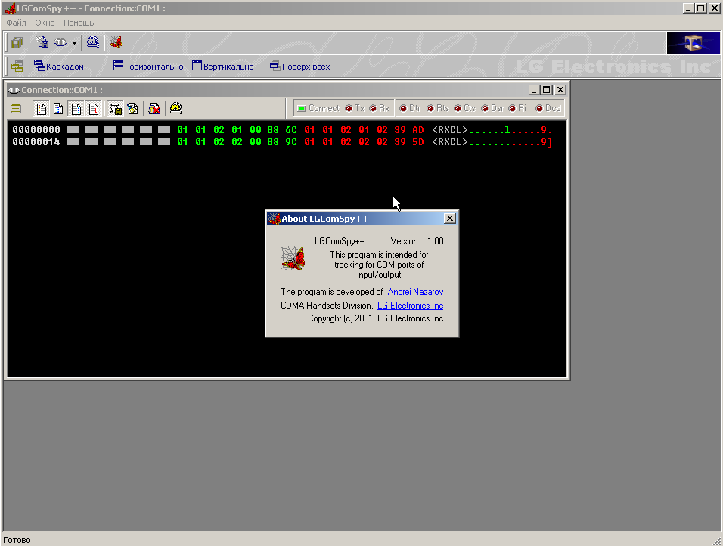Click red byte AD in first row
723x546 pixels.
418,130
